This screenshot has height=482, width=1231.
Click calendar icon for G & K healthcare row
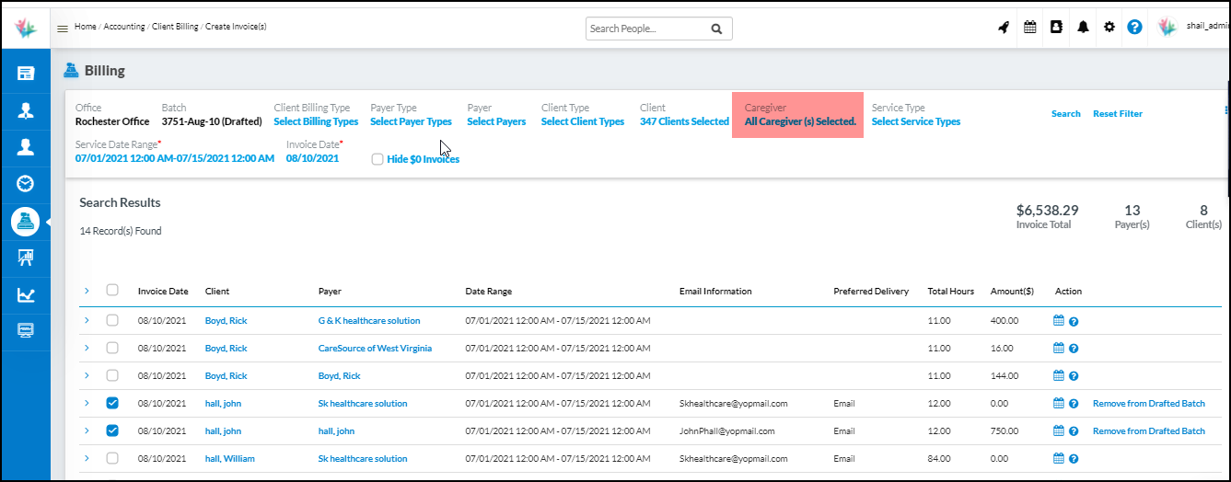[1059, 321]
